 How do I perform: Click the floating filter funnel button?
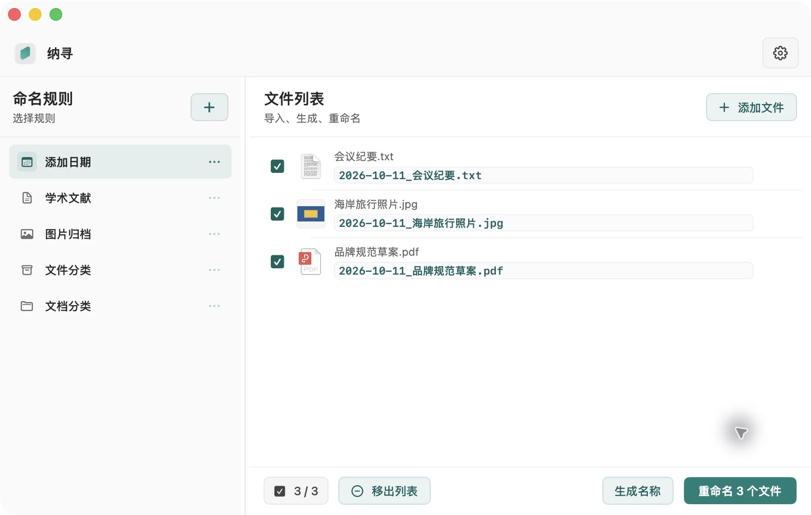click(741, 433)
